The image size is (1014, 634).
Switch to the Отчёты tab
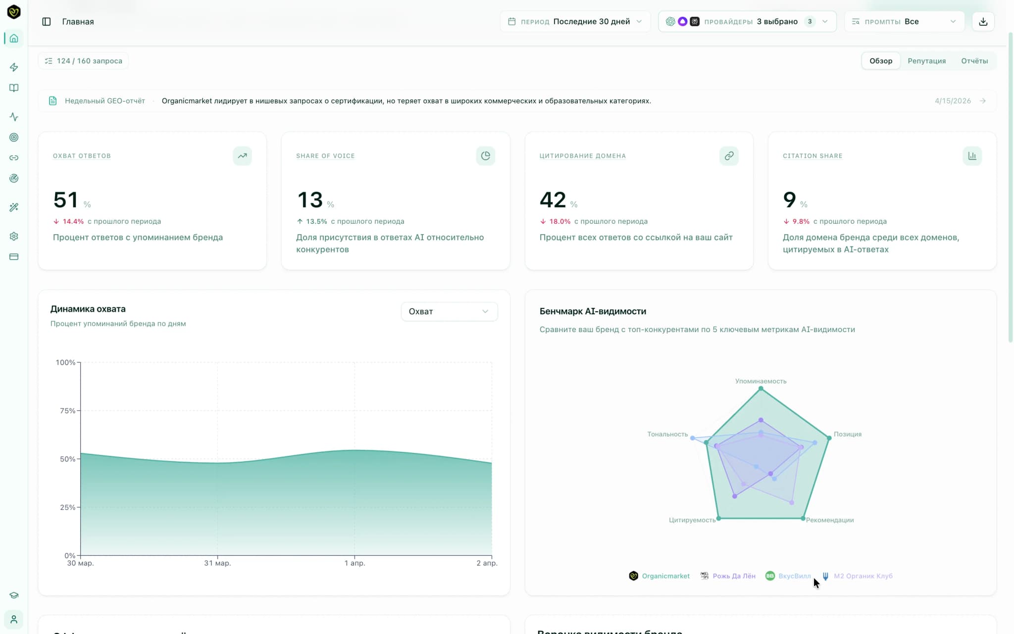click(974, 61)
